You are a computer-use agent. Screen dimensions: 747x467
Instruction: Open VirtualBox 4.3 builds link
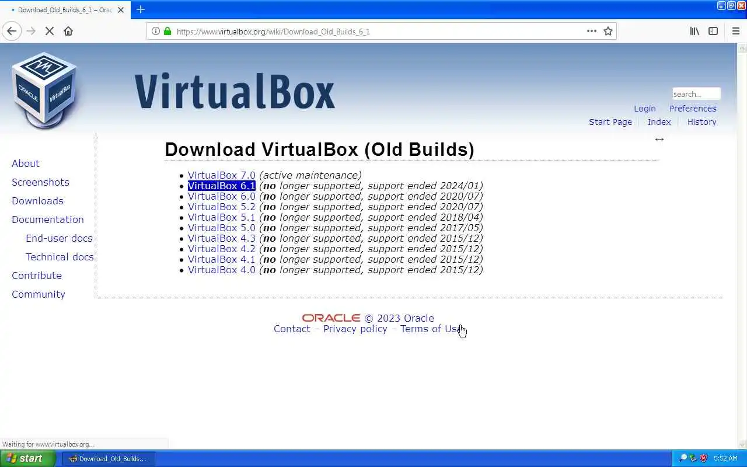(222, 238)
